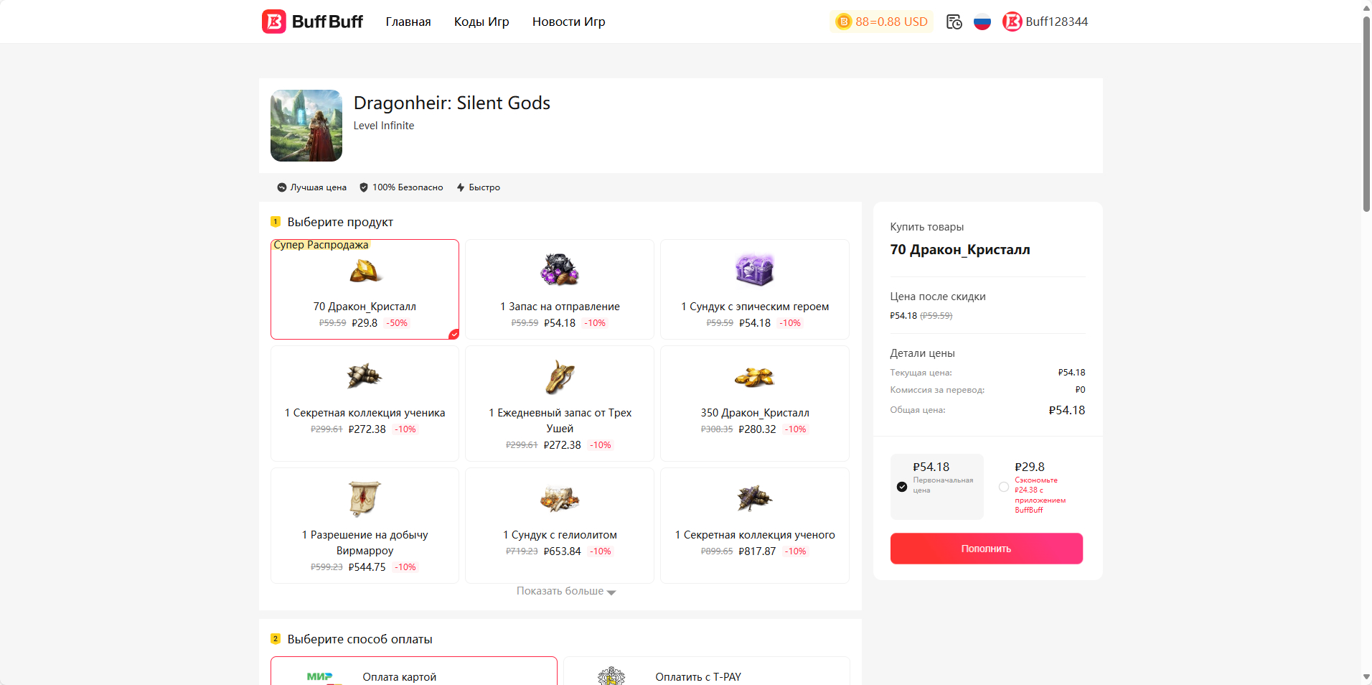Click the Russian flag language icon
Screen dimensions: 1372x685
pos(982,22)
